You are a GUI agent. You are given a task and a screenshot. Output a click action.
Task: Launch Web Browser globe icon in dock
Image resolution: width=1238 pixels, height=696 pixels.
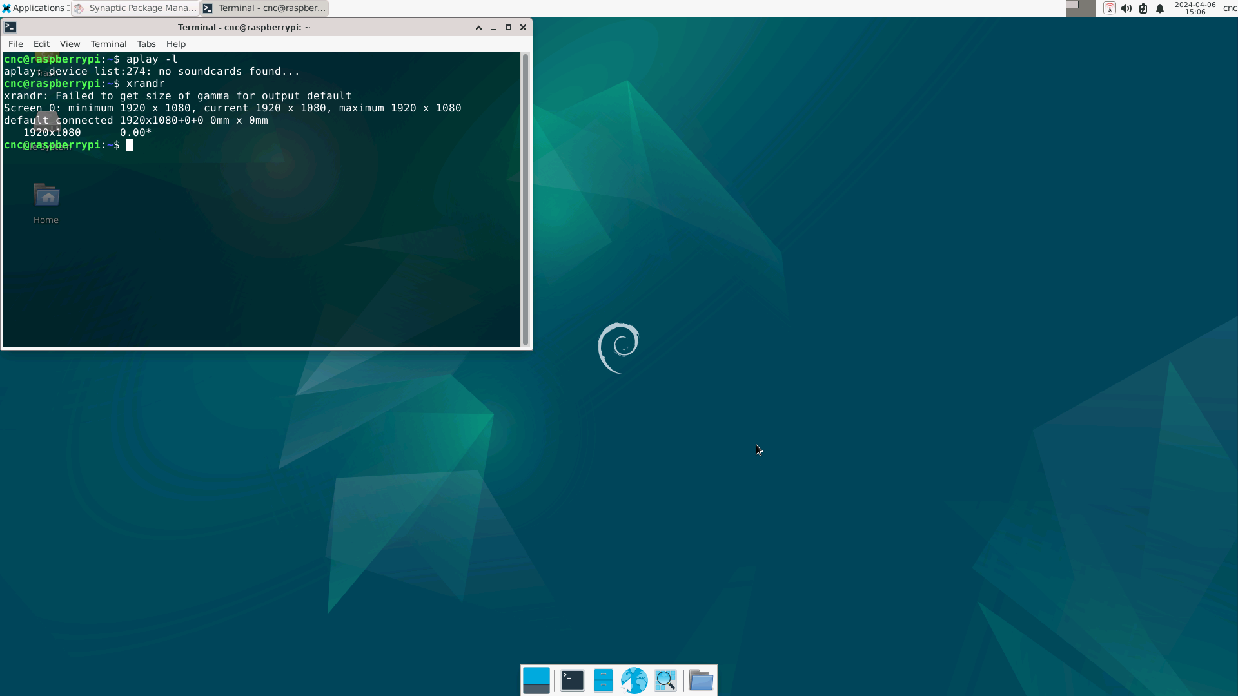click(x=634, y=681)
